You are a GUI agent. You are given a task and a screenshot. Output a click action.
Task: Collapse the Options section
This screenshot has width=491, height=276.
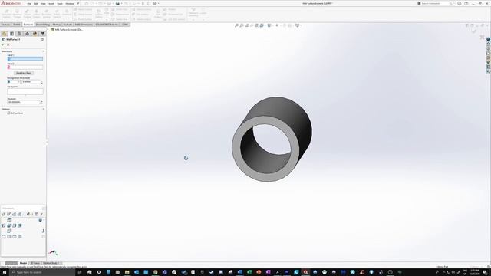44,109
